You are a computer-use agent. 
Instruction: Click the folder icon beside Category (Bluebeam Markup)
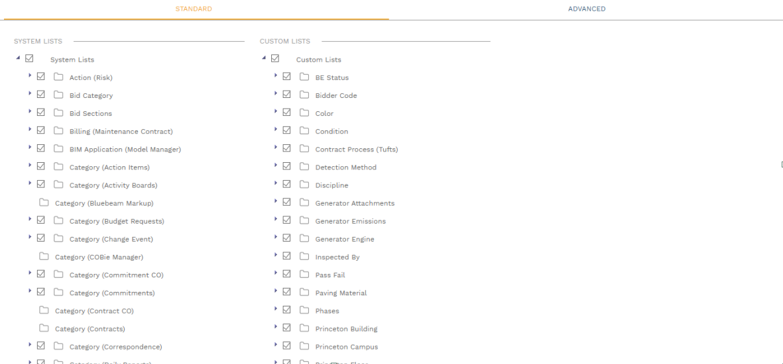pos(44,203)
